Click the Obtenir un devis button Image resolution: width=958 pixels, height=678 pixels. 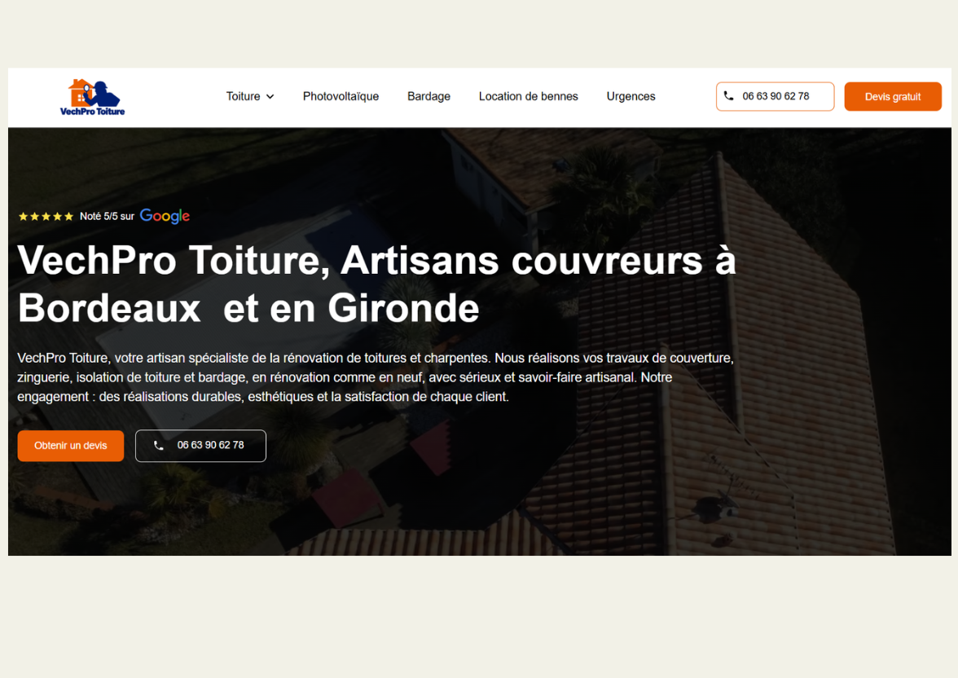(x=71, y=446)
